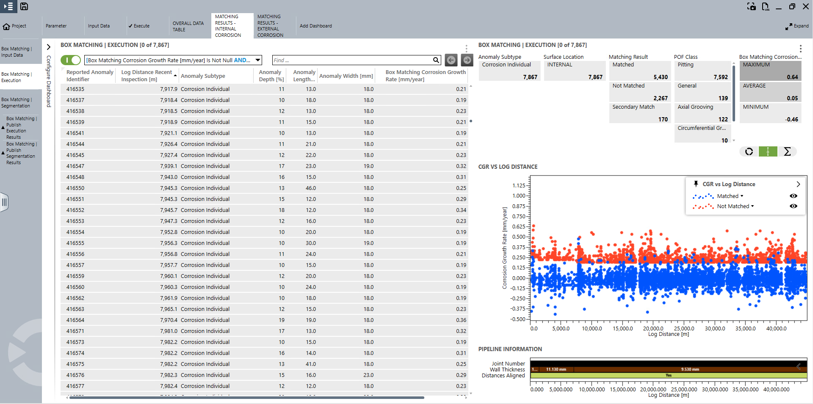Screen dimensions: 813x404
Task: Filter by Axial Grooving tile
Action: tap(702, 113)
